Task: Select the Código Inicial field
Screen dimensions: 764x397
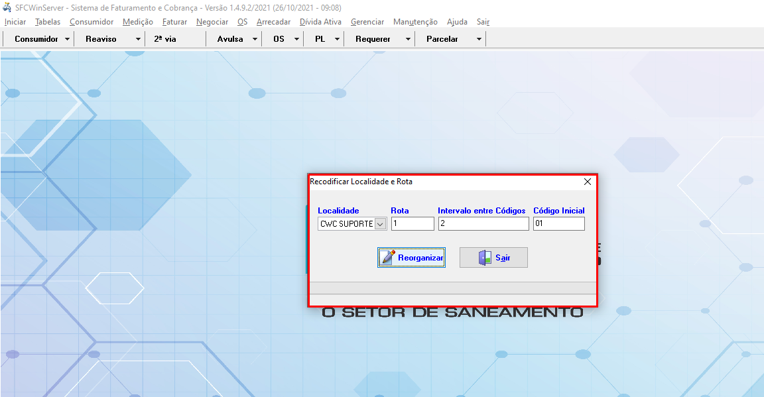Action: click(558, 224)
